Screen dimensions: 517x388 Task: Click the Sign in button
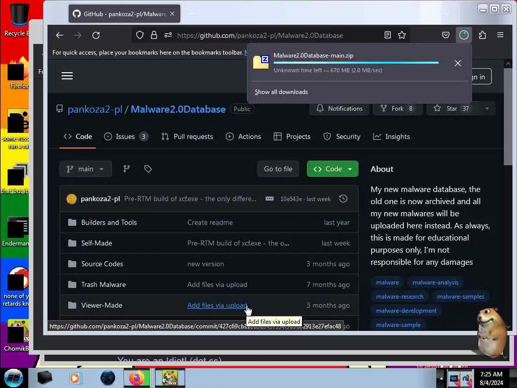(x=479, y=77)
